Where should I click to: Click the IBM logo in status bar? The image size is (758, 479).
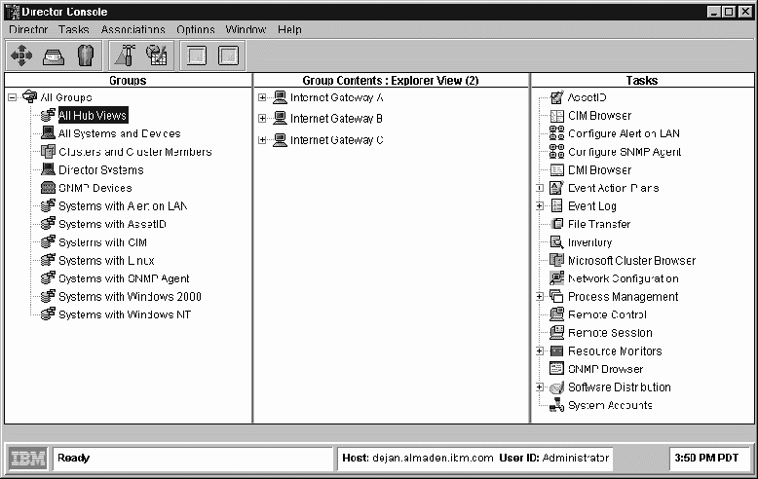click(27, 457)
